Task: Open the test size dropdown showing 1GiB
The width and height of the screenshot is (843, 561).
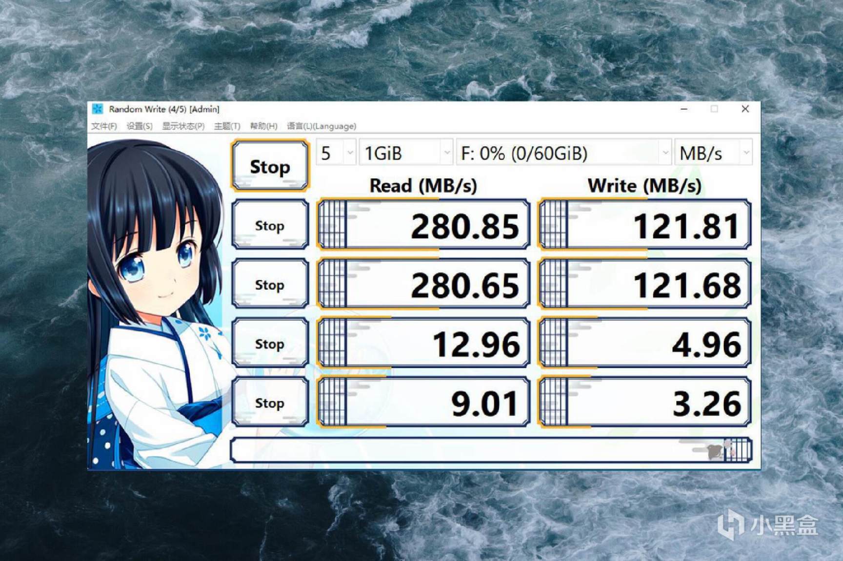Action: (x=406, y=153)
